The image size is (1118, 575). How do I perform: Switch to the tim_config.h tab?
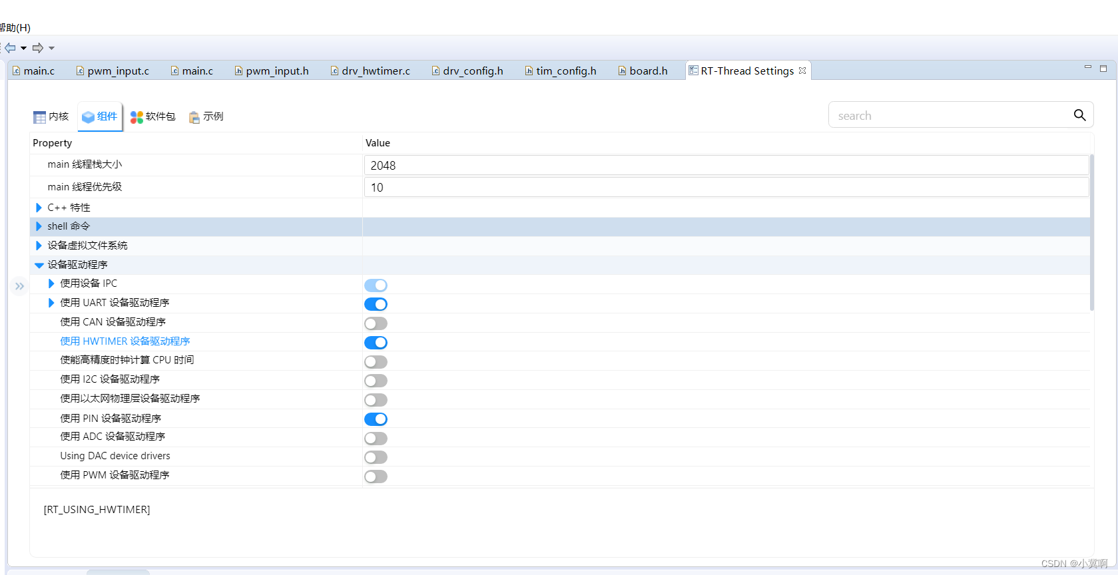[x=561, y=71]
